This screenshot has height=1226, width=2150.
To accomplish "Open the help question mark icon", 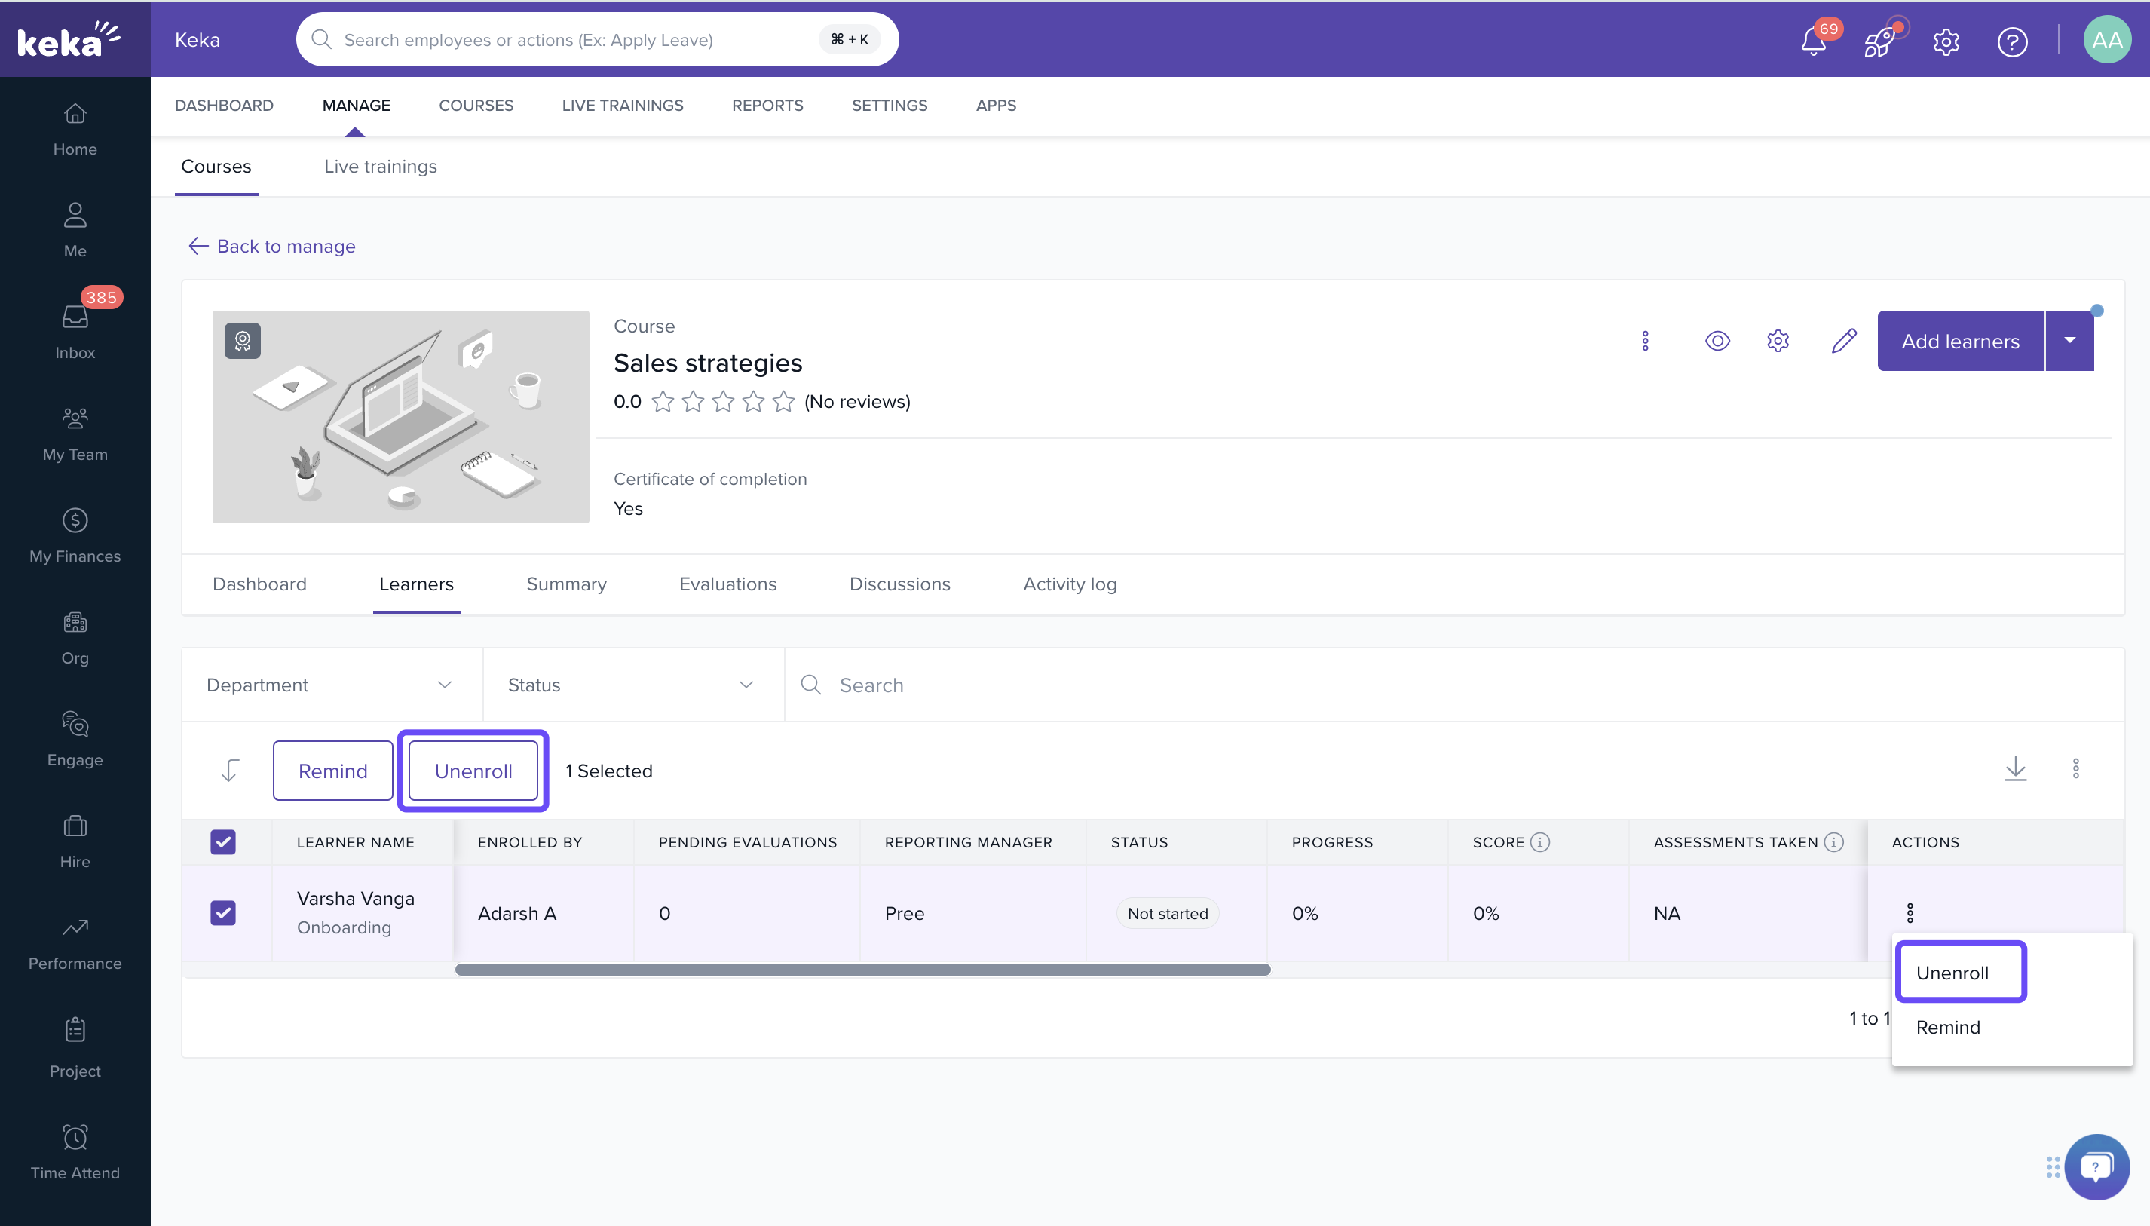I will 2012,41.
